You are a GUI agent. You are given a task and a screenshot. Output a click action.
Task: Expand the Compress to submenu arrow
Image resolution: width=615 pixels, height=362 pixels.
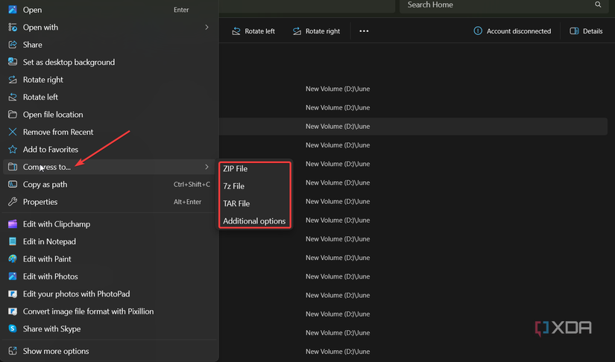(206, 167)
